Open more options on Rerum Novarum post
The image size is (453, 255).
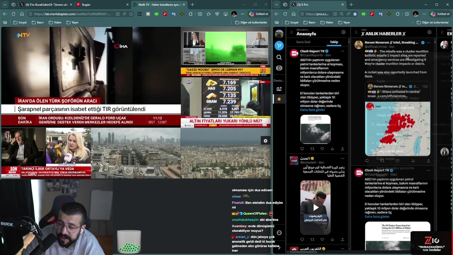tap(428, 42)
